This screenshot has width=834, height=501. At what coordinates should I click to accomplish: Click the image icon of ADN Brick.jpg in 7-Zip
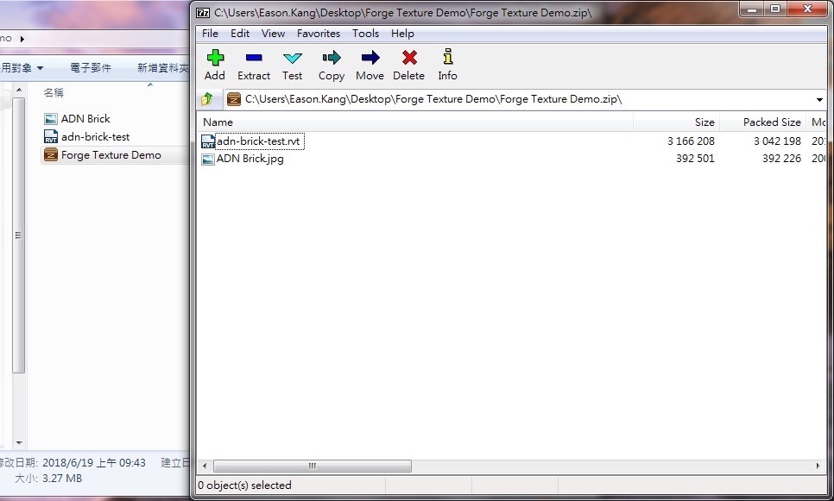click(208, 159)
